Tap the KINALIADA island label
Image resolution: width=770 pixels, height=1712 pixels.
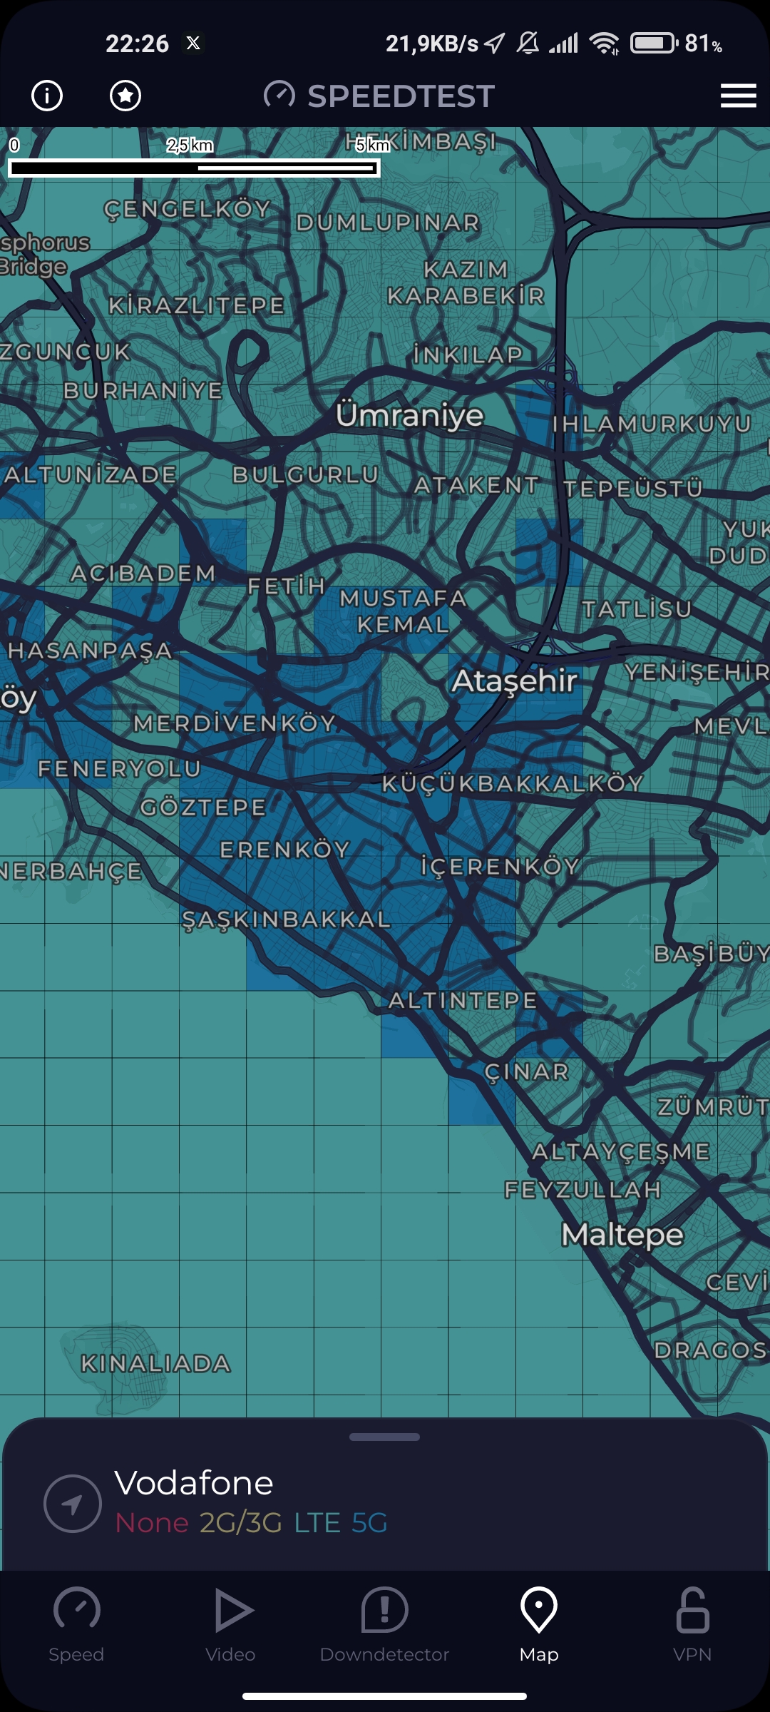pyautogui.click(x=155, y=1364)
